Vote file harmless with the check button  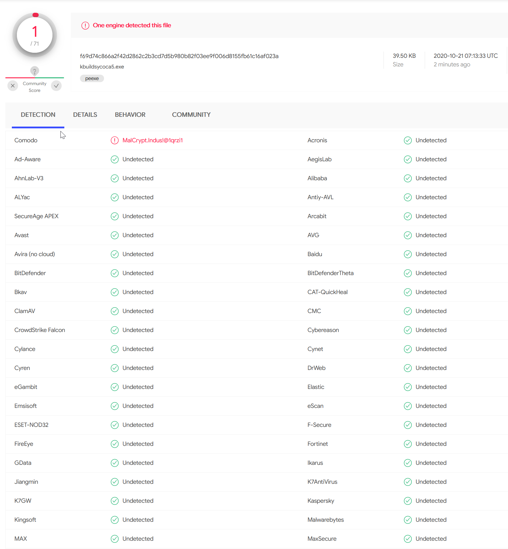coord(56,86)
